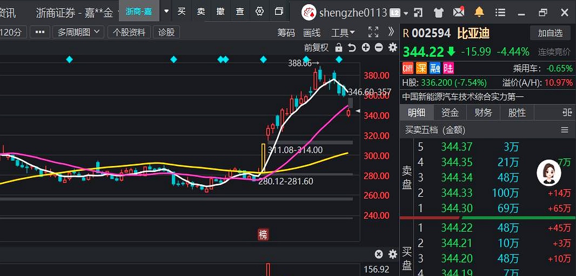Click the L2 level badge
The width and height of the screenshot is (576, 276).
(395, 13)
